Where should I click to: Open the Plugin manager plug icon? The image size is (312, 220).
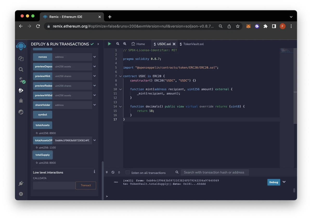click(21, 183)
